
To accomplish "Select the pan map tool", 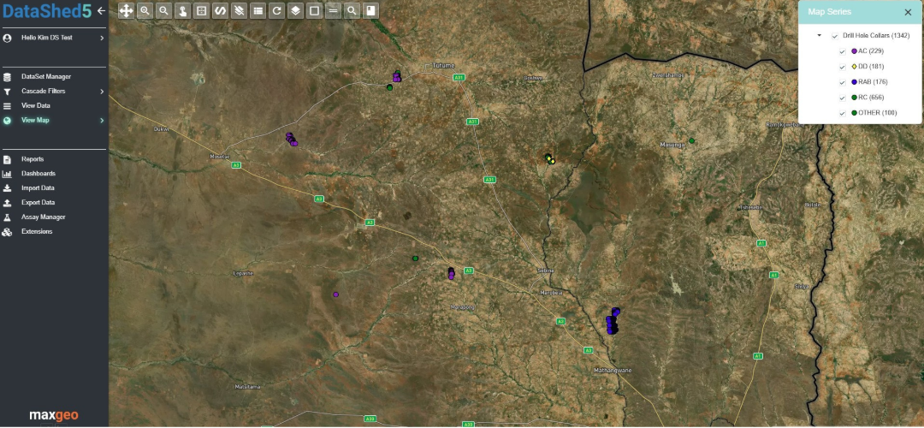I will tap(126, 10).
